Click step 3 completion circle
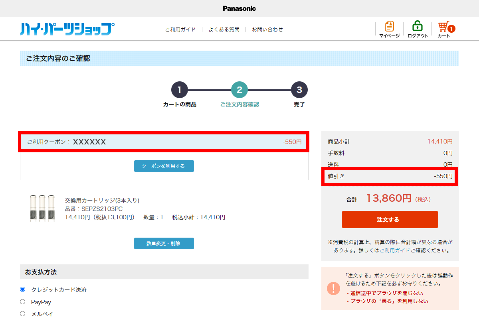The width and height of the screenshot is (479, 319). point(299,90)
